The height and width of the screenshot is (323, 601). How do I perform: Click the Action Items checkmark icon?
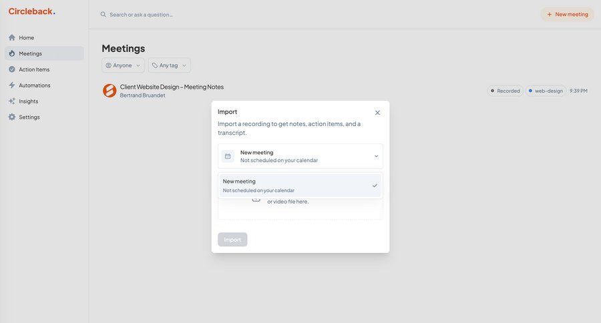point(12,69)
